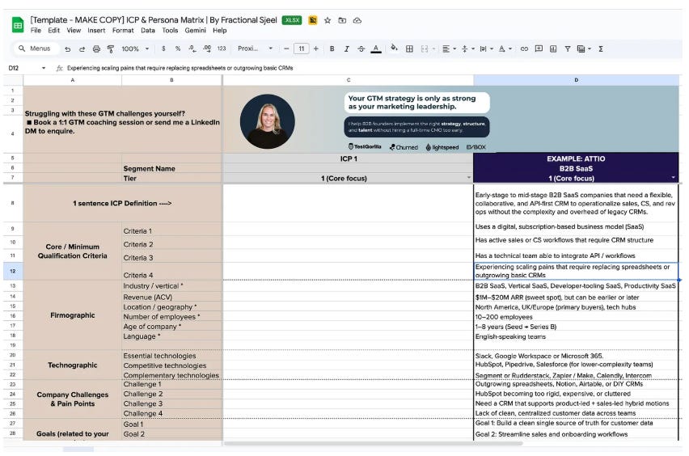The image size is (689, 456).
Task: Open the Help menu
Action: pos(219,30)
